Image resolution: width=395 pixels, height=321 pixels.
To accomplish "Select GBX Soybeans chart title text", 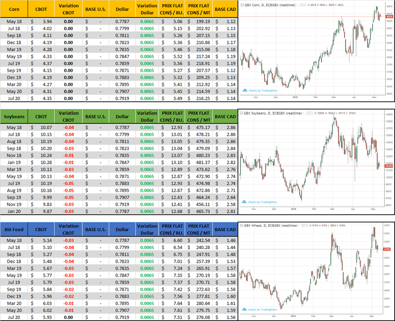I will pos(273,113).
